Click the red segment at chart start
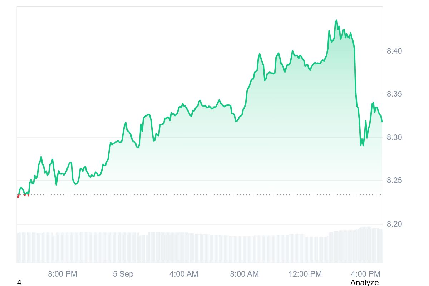Viewport: 429px width, 286px height. tap(18, 196)
